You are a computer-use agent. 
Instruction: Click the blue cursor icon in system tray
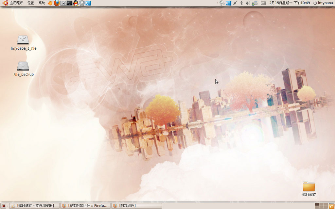click(x=229, y=3)
